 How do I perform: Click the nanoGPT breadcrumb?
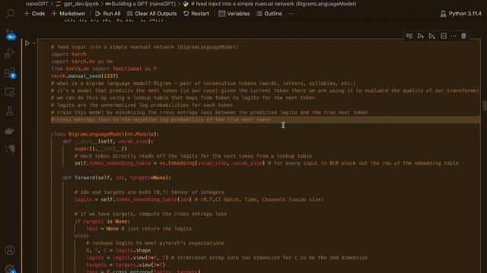tap(37, 4)
